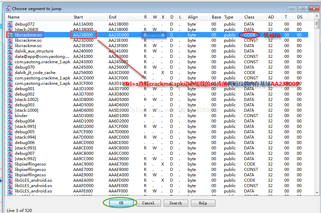Select the libpixelflinger.so row starting at AAAC9000
The height and width of the screenshot is (213, 321).
(x=157, y=164)
